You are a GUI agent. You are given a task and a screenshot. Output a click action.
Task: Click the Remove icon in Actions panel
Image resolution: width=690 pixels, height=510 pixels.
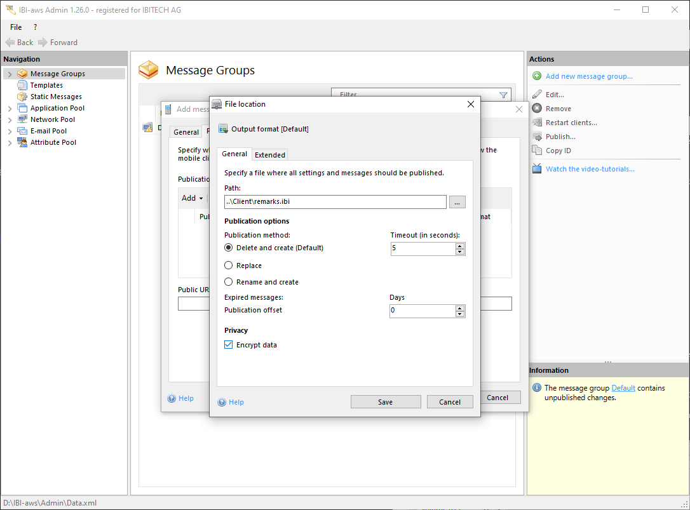[x=537, y=109]
